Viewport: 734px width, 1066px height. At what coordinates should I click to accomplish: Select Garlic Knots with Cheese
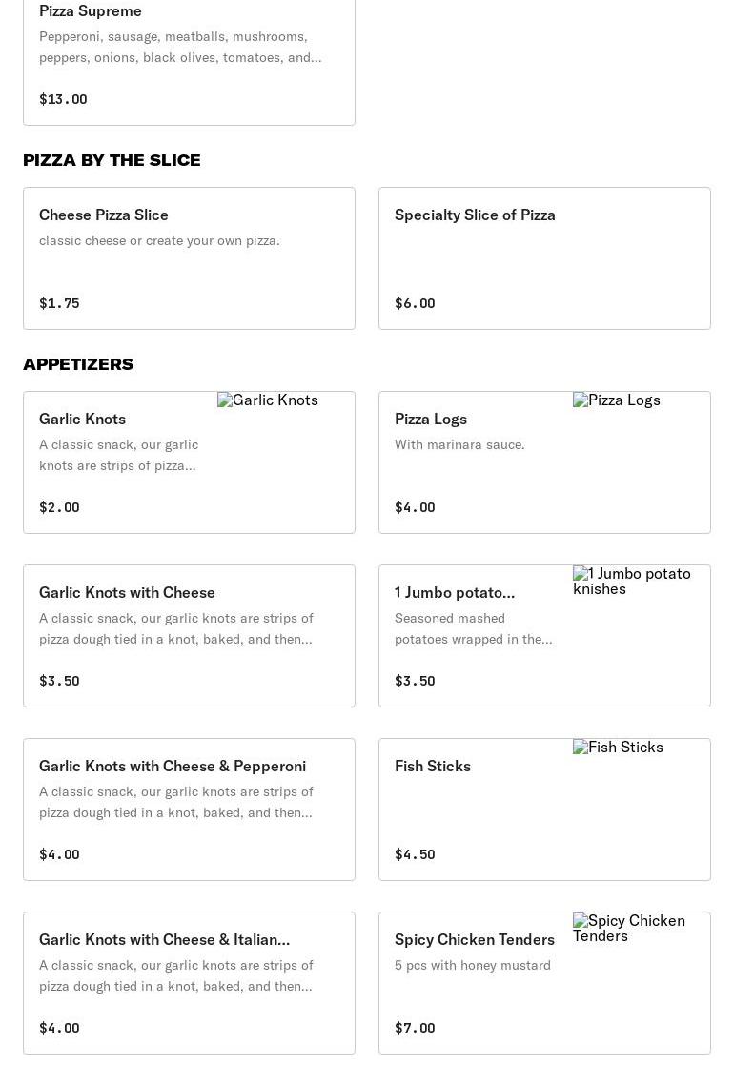[x=127, y=592]
